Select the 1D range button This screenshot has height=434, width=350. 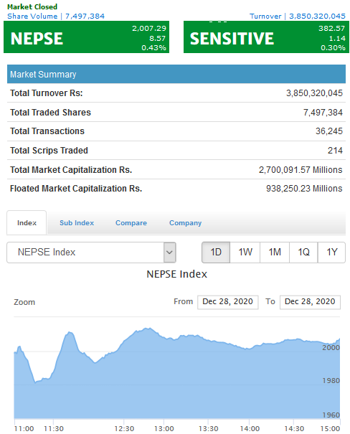(x=216, y=253)
